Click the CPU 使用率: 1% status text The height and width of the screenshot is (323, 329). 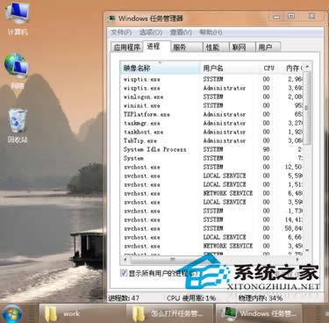point(191,298)
